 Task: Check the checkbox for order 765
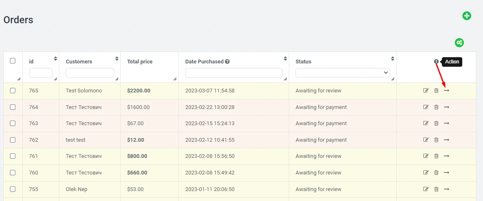tap(12, 91)
